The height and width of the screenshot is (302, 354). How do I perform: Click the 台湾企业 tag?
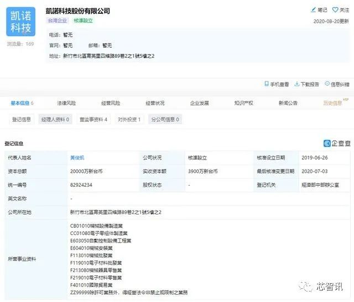click(58, 21)
